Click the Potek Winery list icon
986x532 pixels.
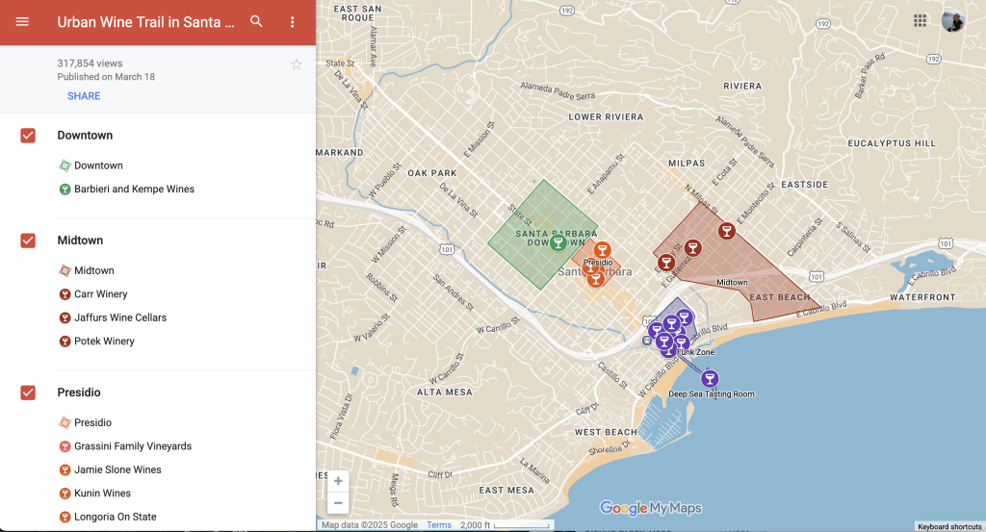65,342
